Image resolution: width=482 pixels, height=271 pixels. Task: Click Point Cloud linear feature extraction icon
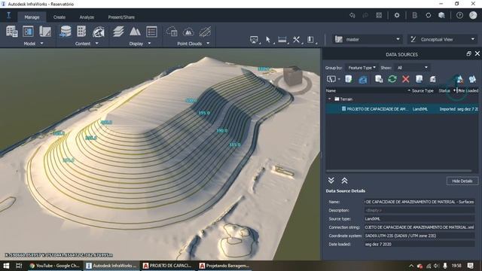pos(205,32)
